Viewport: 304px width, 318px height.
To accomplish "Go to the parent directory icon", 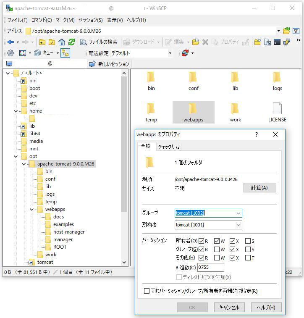I will coord(42,42).
